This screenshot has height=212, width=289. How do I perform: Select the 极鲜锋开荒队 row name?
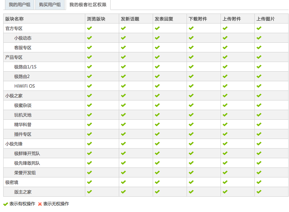(27, 154)
